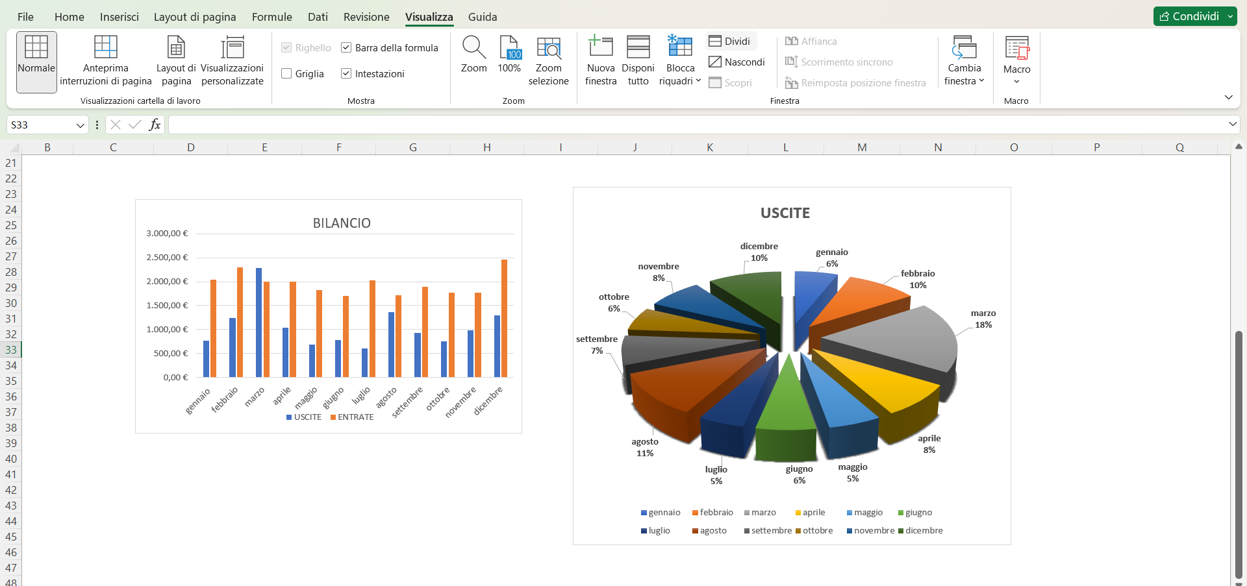The height and width of the screenshot is (586, 1247).
Task: Open the Zoom magnifier dialog
Action: point(473,49)
